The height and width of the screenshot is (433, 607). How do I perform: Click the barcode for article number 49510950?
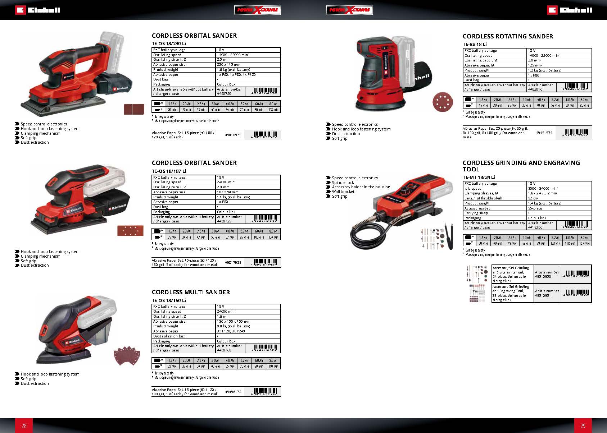pos(576,274)
